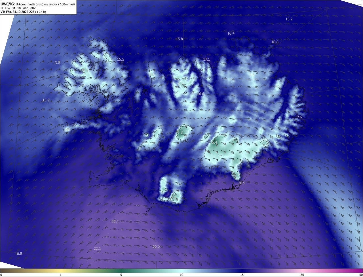
Task: Click the '15' tick on the colour scale
Action: click(x=242, y=275)
